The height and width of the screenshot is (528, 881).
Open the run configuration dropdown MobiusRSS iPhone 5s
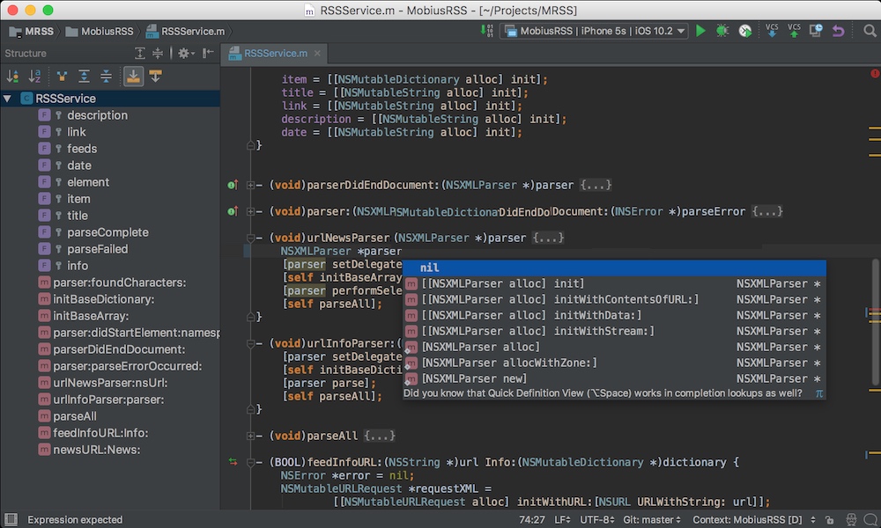point(595,31)
